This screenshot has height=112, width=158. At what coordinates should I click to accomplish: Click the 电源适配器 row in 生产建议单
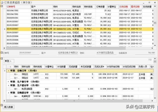point(80,89)
